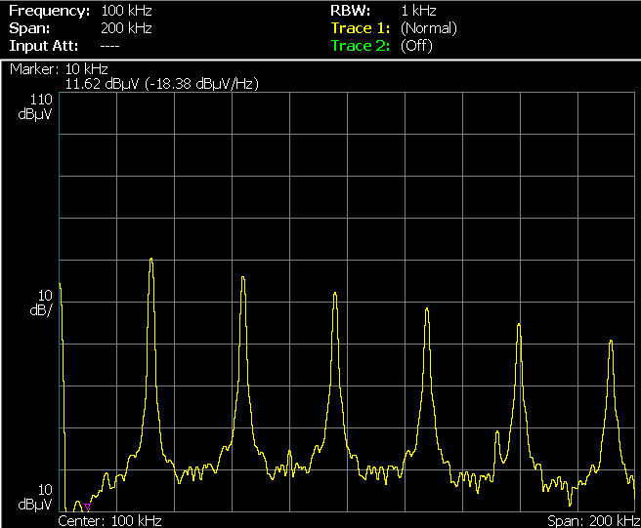Screen dimensions: 641x528
Task: Select the Input Att setting field
Action: click(64, 46)
